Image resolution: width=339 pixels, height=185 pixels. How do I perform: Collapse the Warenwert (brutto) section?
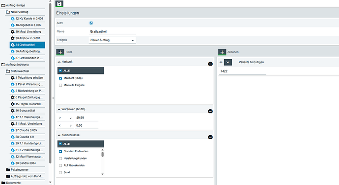[x=59, y=110]
